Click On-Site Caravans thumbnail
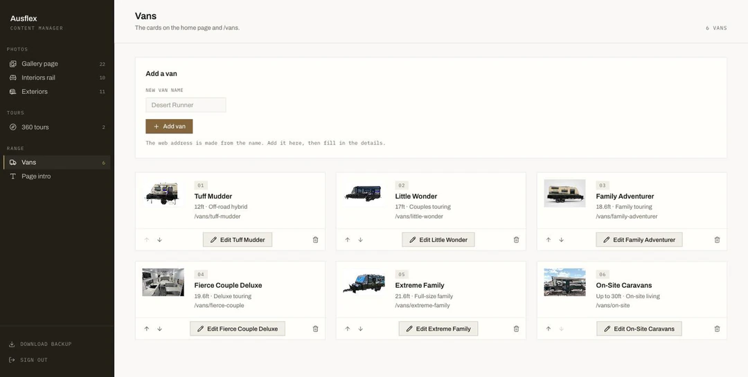 [565, 282]
